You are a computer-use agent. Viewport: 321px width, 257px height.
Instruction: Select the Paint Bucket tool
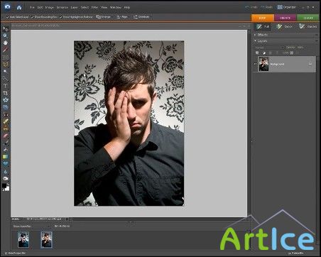click(x=5, y=150)
